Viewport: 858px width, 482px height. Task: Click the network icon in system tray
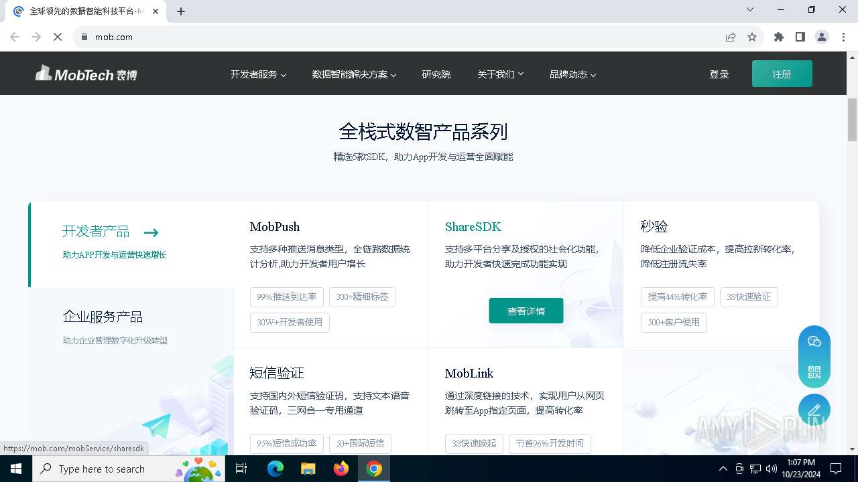(755, 469)
